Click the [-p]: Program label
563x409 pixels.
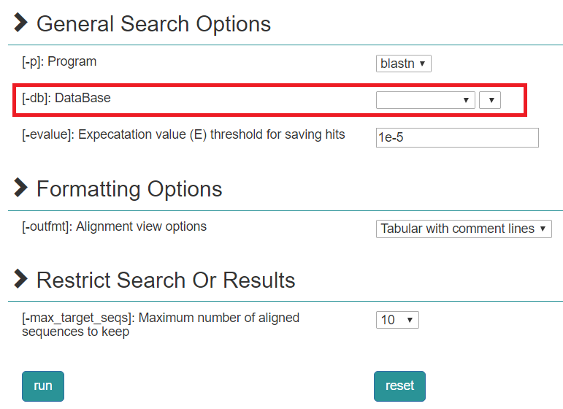point(59,61)
